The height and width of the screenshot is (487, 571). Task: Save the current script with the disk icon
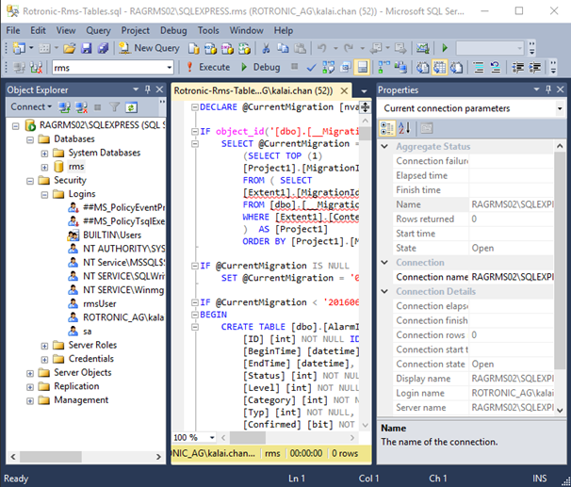pyautogui.click(x=87, y=48)
